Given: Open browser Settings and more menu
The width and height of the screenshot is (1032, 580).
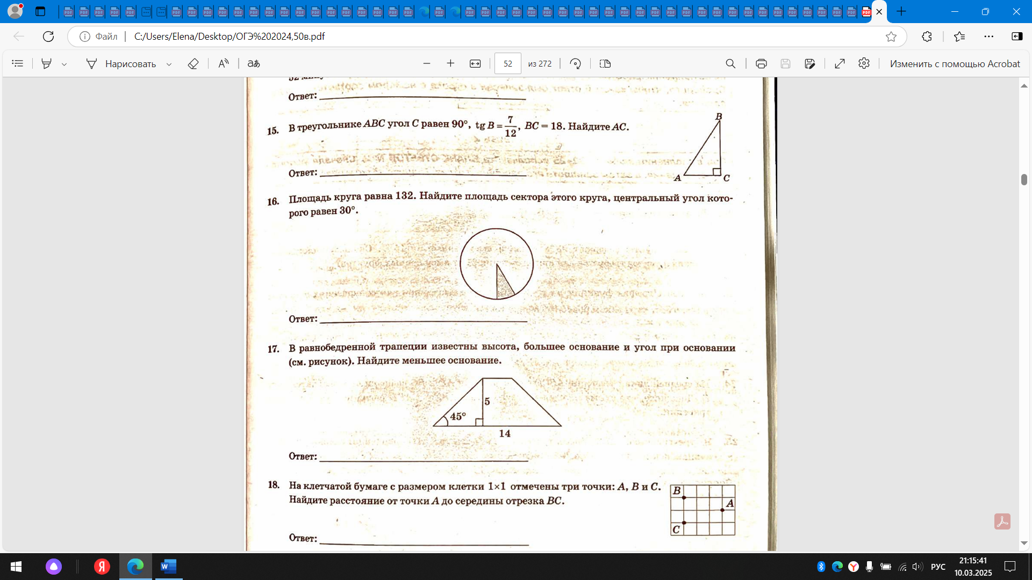Looking at the screenshot, I should click(988, 37).
